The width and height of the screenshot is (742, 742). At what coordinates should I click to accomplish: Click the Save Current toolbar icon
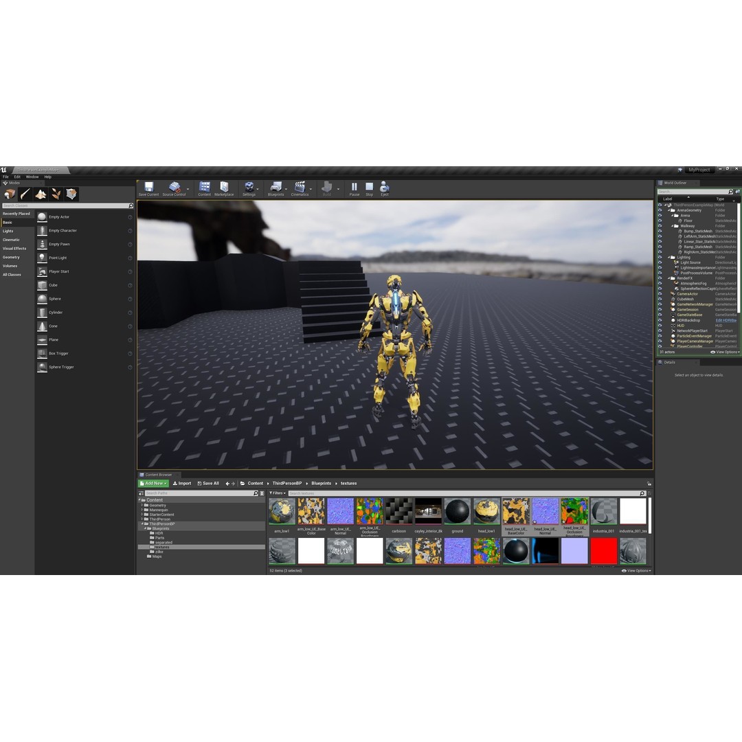(x=148, y=187)
